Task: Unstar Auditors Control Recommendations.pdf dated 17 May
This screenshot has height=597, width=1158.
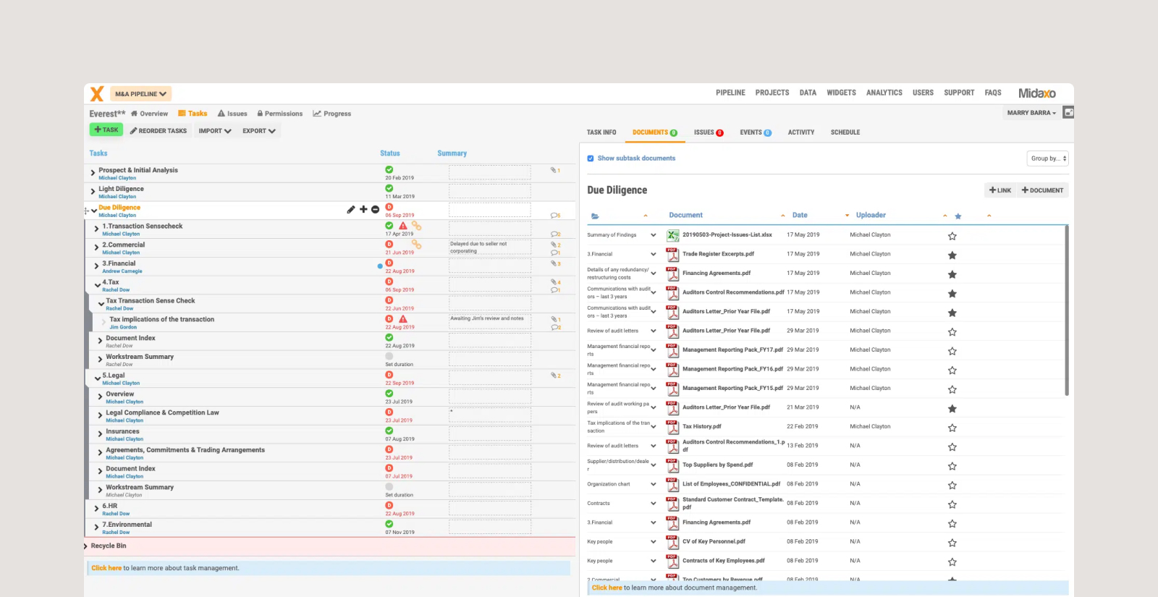Action: point(952,293)
